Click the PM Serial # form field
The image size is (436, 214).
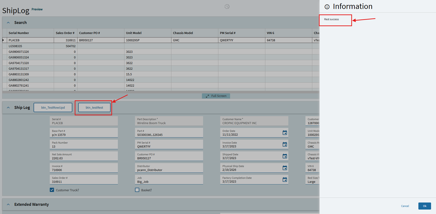pos(169,144)
